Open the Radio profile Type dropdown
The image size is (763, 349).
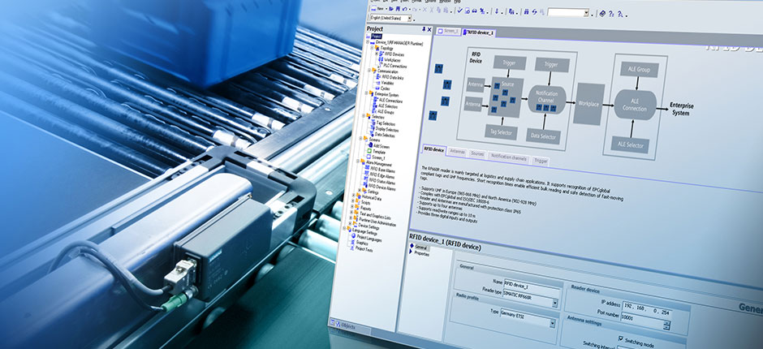pos(552,324)
